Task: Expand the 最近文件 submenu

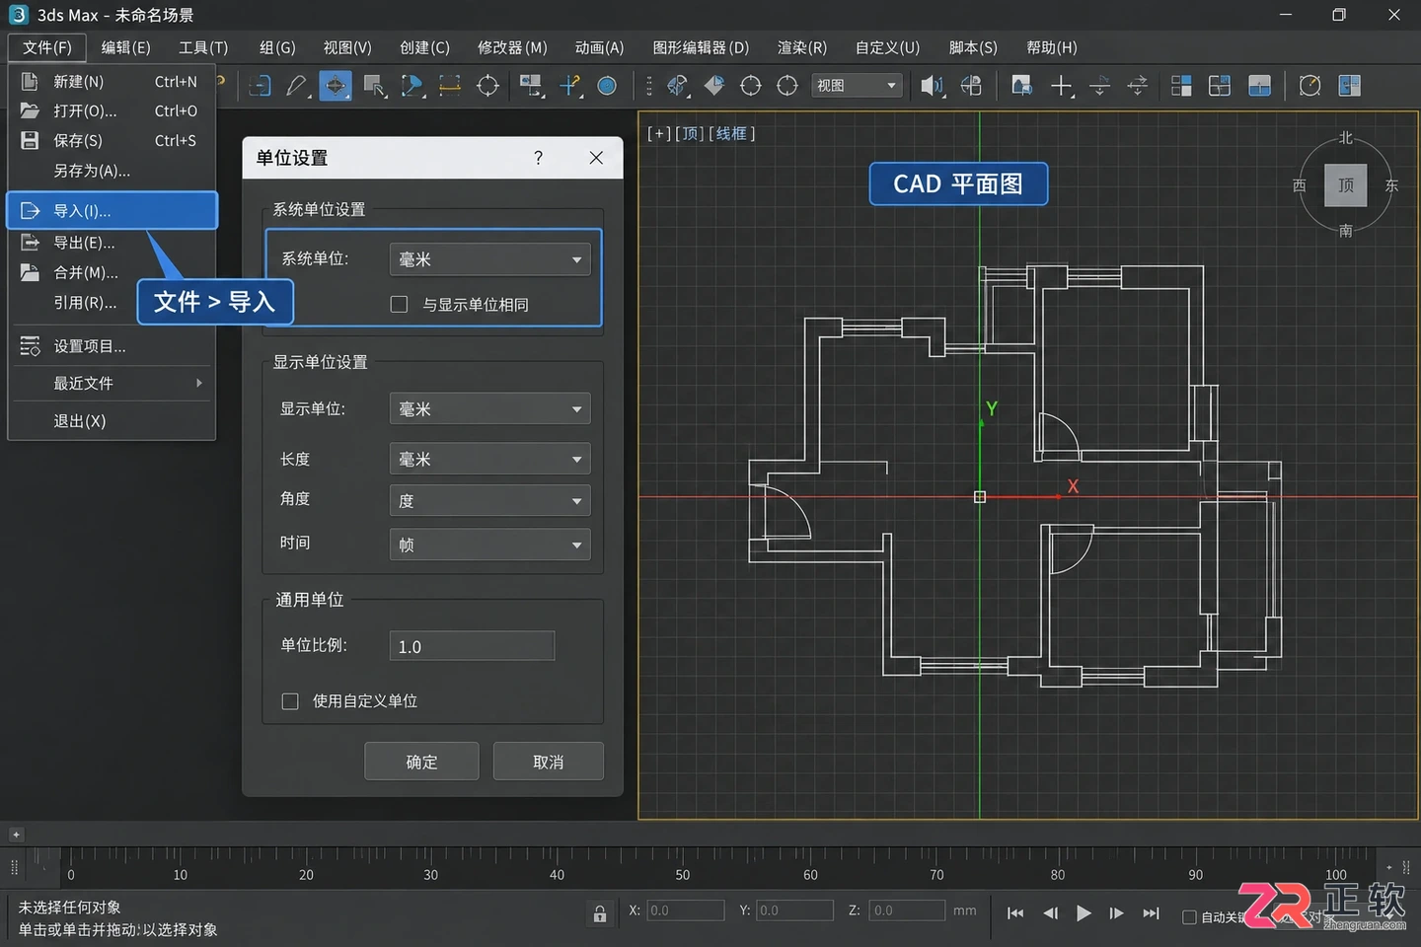Action: tap(112, 383)
